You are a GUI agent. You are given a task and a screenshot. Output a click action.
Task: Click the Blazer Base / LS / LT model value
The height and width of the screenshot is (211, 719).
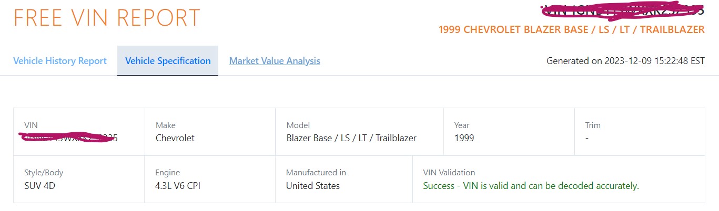[x=351, y=138]
